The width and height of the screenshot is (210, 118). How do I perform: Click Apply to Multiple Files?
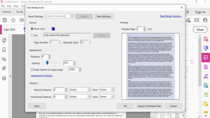point(149,106)
